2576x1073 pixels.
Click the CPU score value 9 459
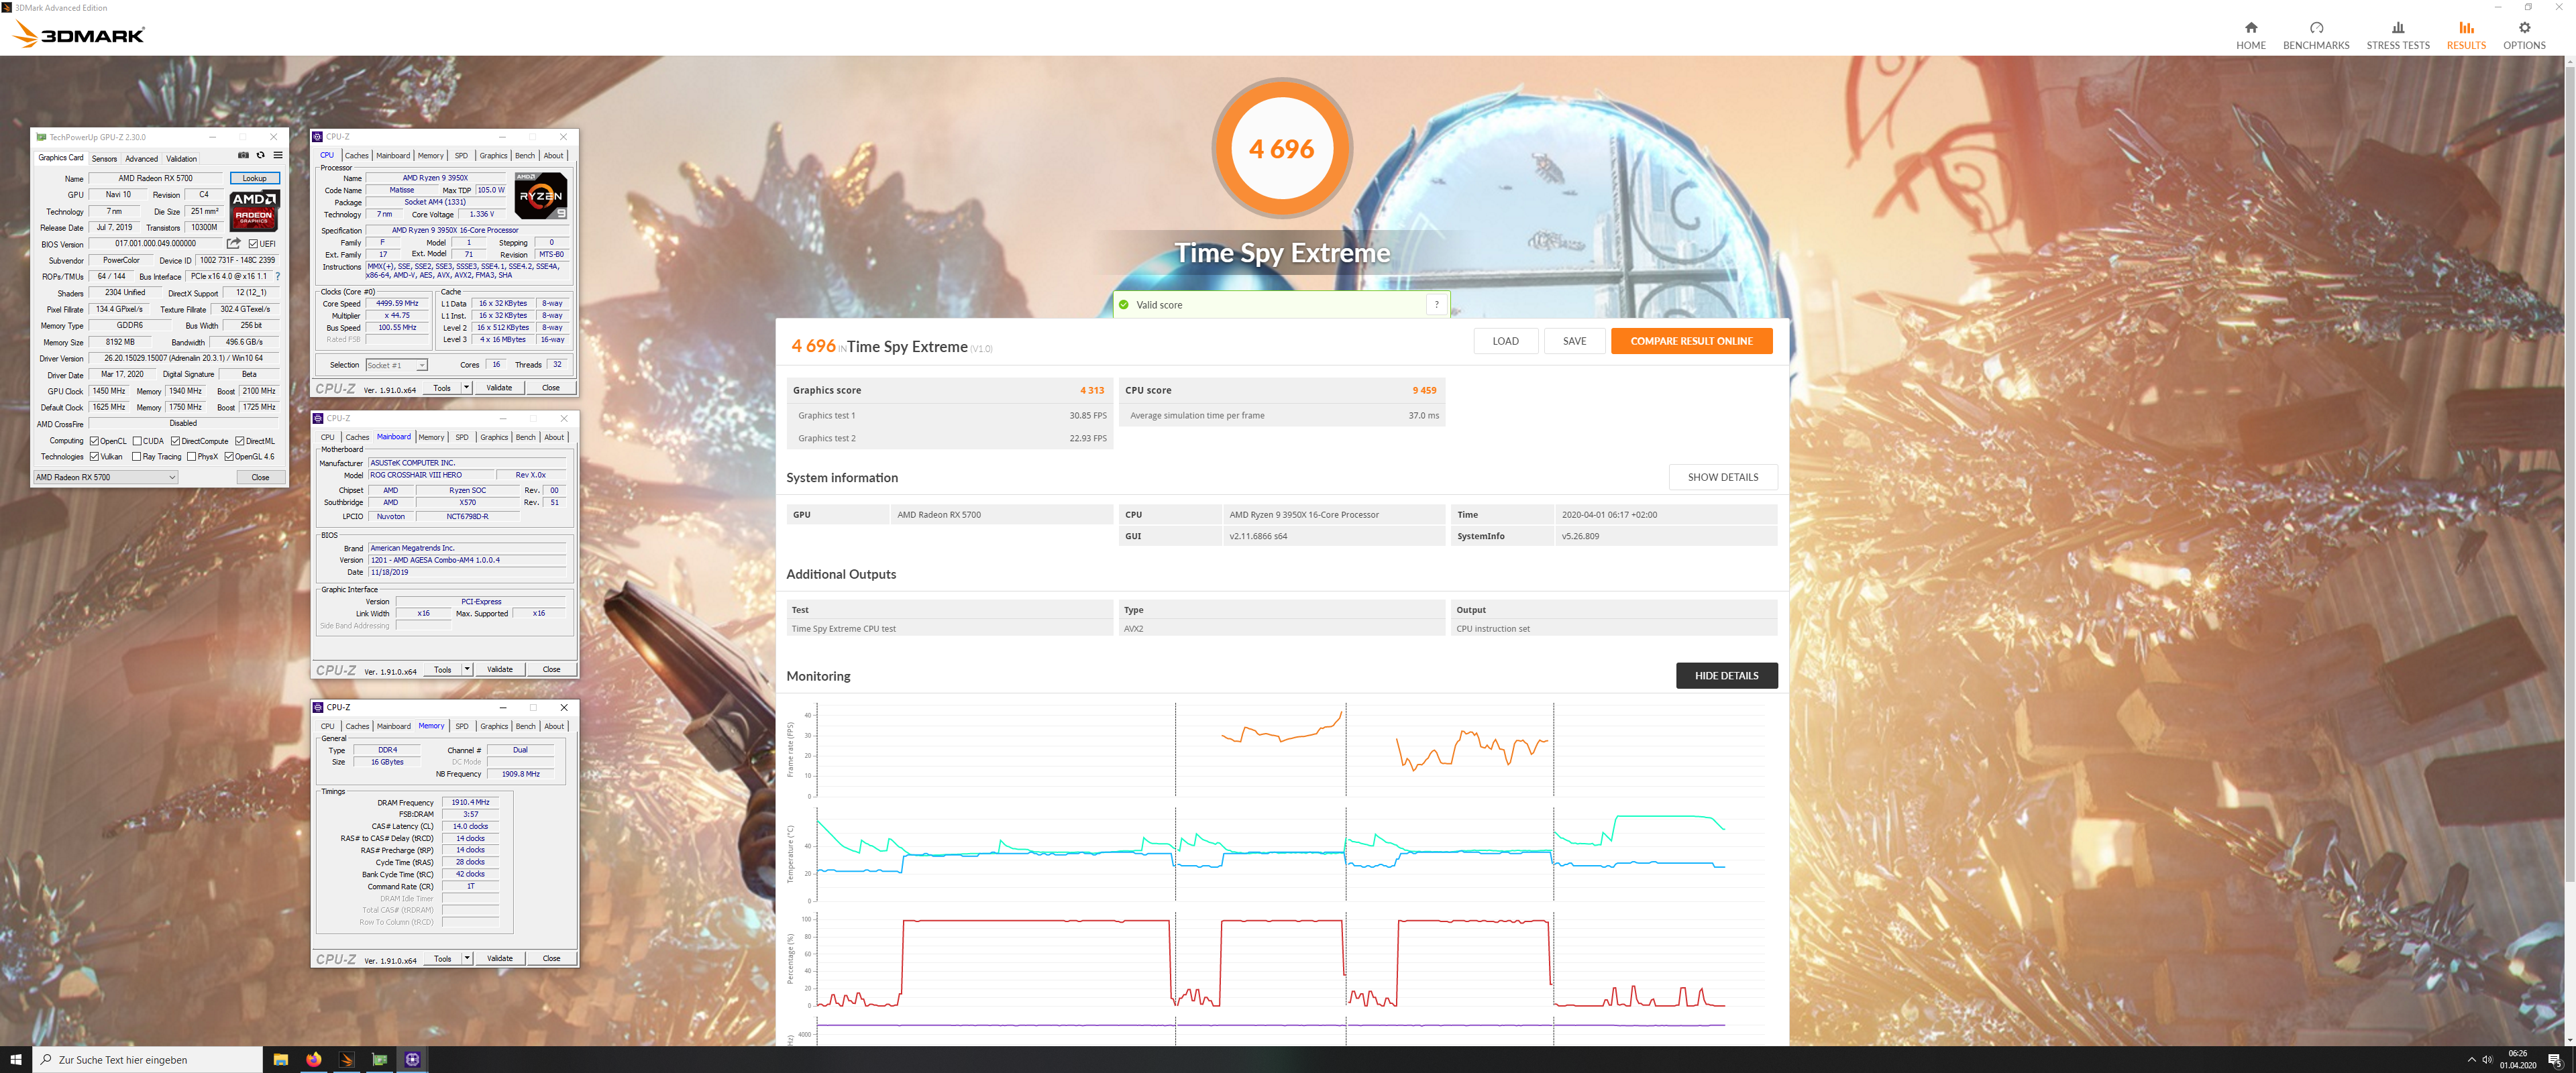click(1424, 391)
